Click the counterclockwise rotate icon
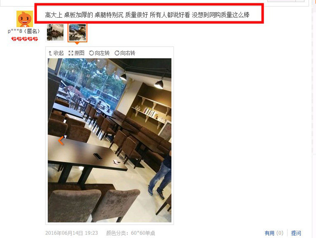This screenshot has width=316, height=238. coord(91,53)
